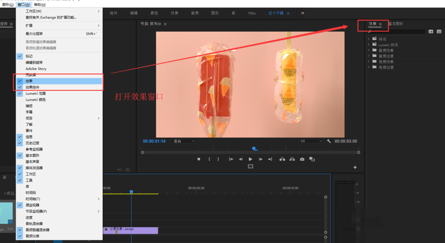Step back one frame
Screen dimensions: 445x243
coord(241,159)
